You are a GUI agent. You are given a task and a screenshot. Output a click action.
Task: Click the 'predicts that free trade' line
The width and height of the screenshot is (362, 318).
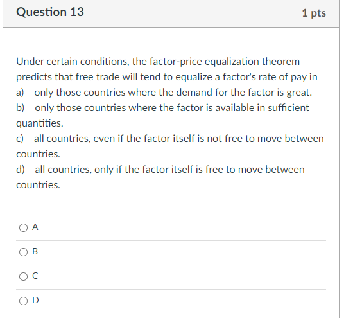pos(167,77)
